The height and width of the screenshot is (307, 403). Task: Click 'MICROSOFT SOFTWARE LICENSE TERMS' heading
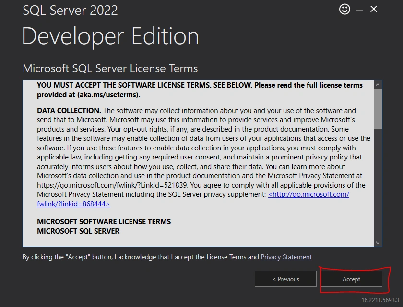coord(104,222)
